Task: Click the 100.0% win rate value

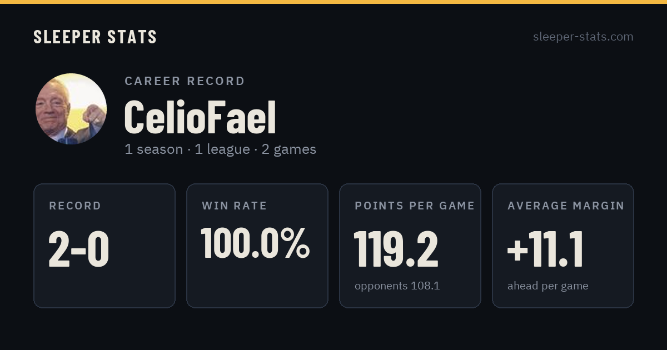Action: click(255, 243)
